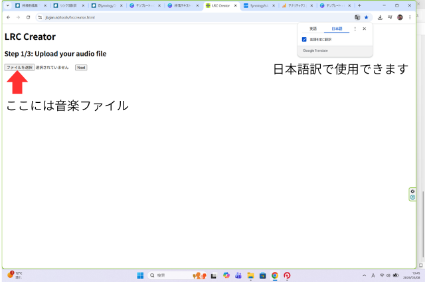425x282 pixels.
Task: Show hidden system tray icons chevron
Action: tap(364, 275)
